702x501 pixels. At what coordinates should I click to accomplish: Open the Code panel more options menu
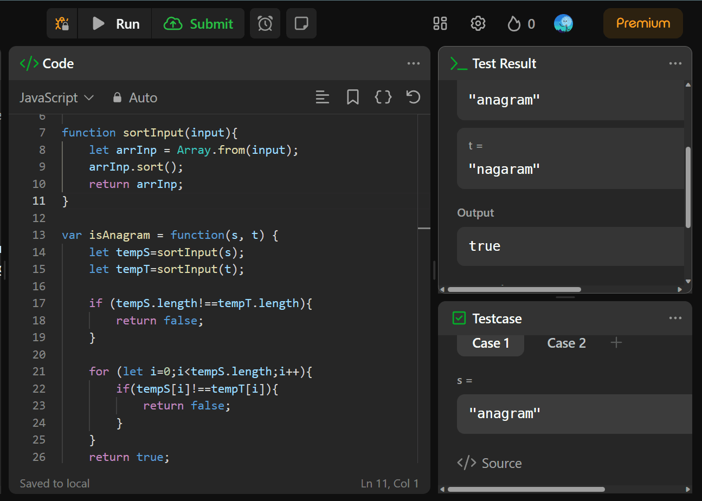(x=414, y=63)
